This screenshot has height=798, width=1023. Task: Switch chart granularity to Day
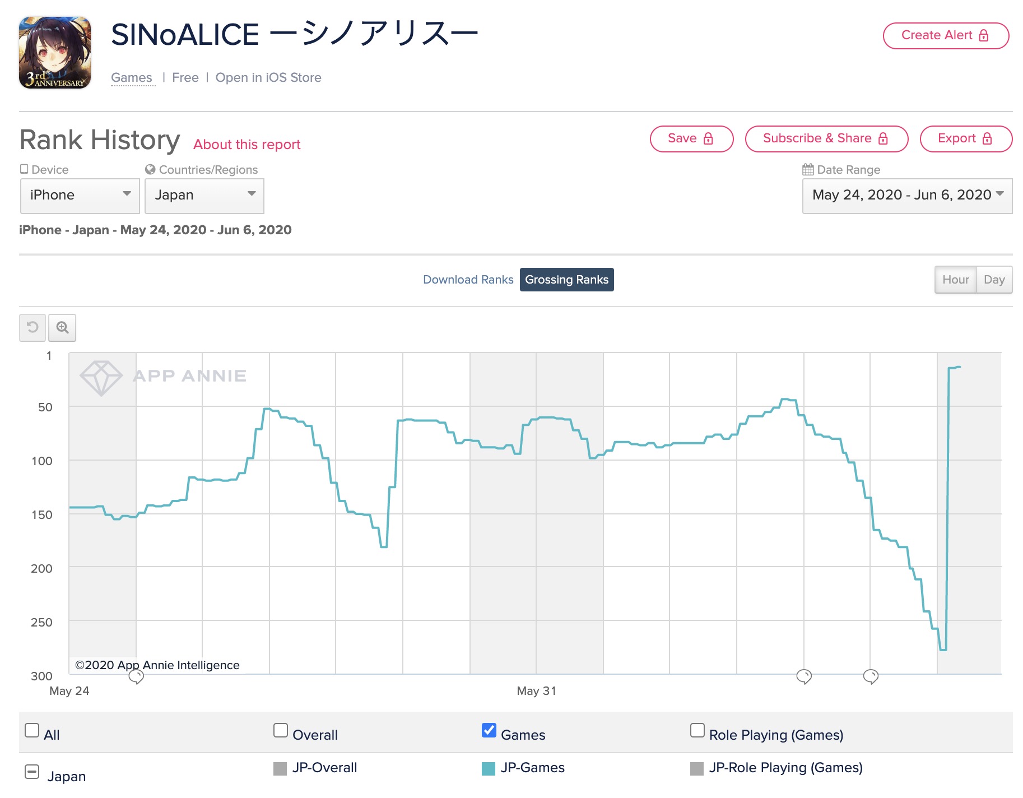point(994,280)
